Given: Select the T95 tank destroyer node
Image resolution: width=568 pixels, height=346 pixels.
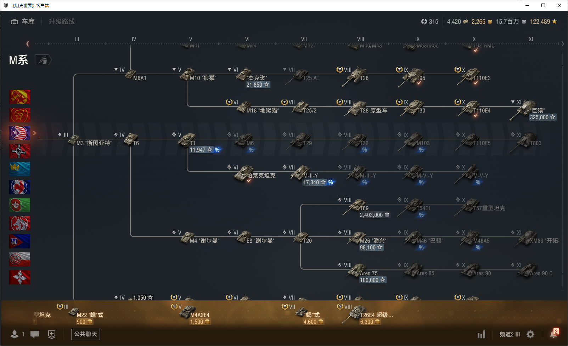Looking at the screenshot, I should tap(413, 76).
